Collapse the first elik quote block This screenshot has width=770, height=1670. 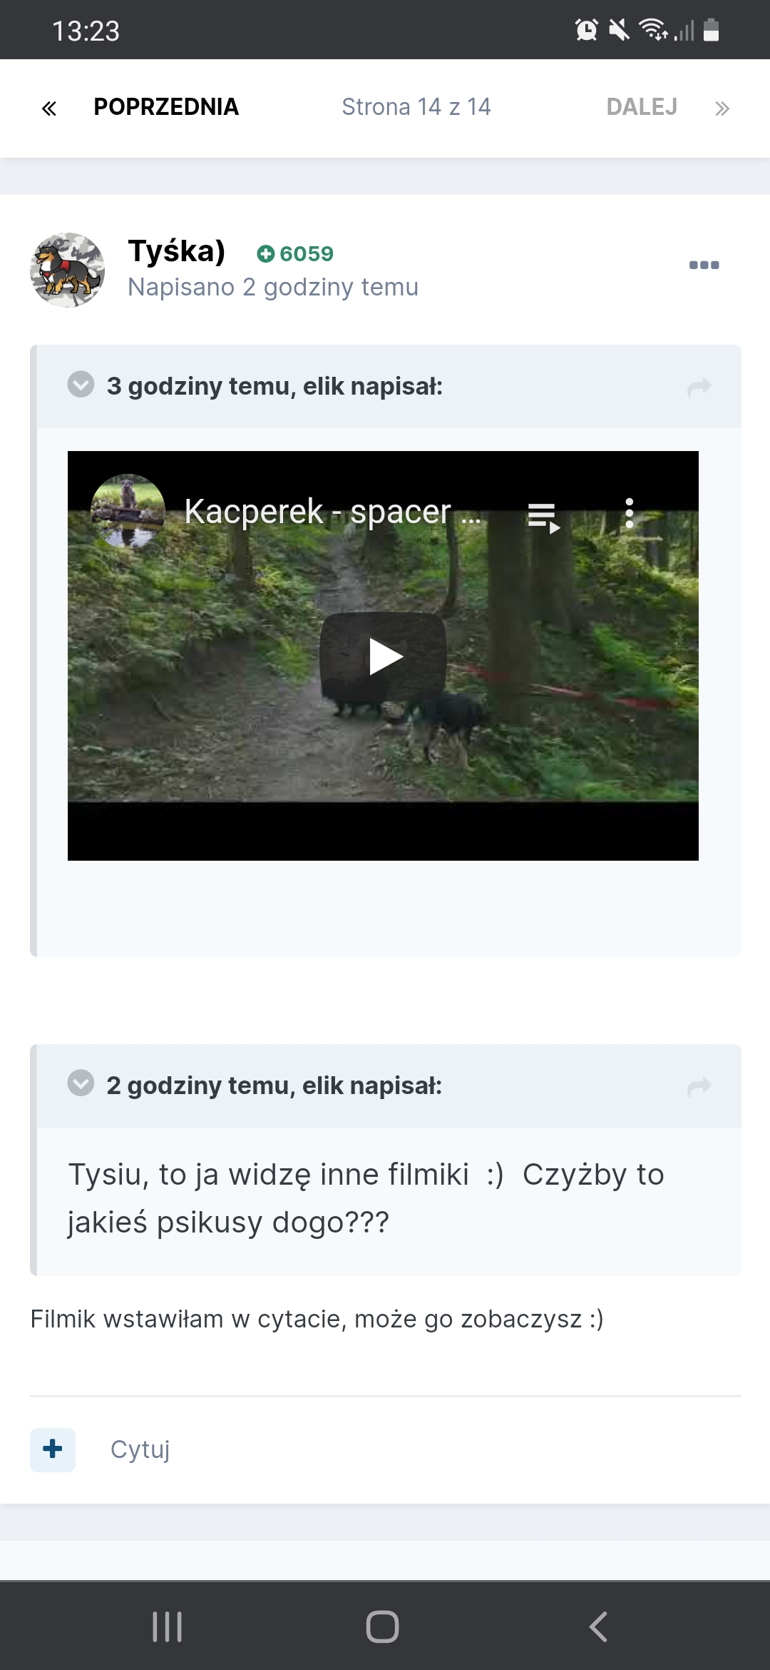coord(81,384)
